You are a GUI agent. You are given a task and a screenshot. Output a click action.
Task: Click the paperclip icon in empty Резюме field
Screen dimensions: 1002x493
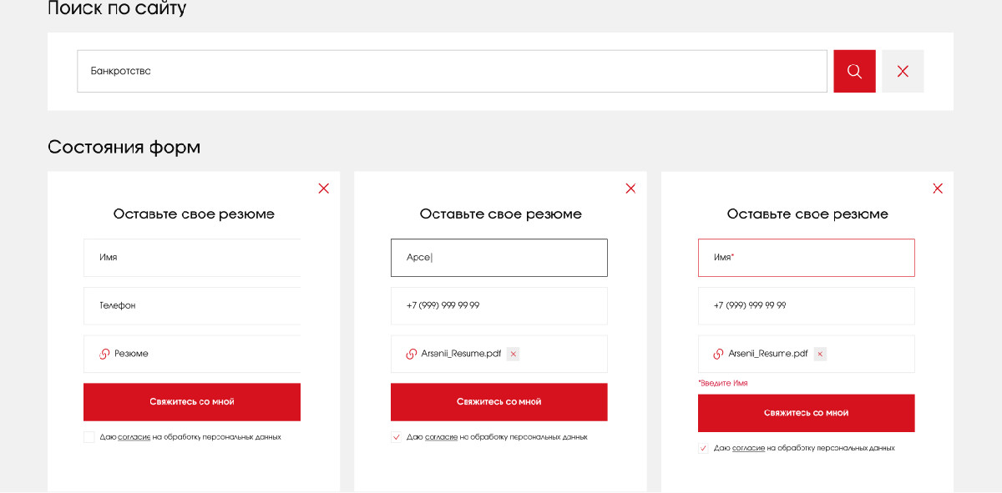(x=104, y=354)
